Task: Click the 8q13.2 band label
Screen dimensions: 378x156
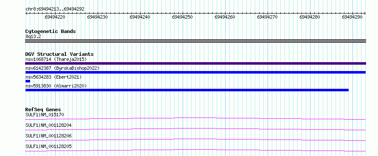Action: pyautogui.click(x=34, y=36)
